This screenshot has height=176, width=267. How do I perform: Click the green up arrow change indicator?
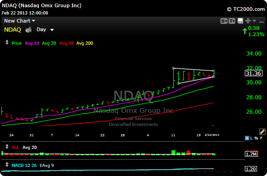coord(245,31)
